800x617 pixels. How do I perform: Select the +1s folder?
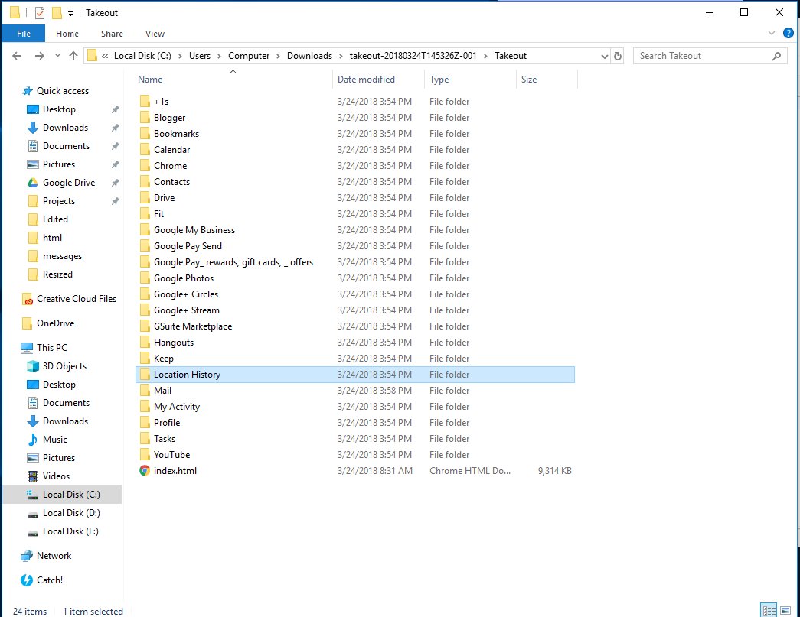point(161,102)
